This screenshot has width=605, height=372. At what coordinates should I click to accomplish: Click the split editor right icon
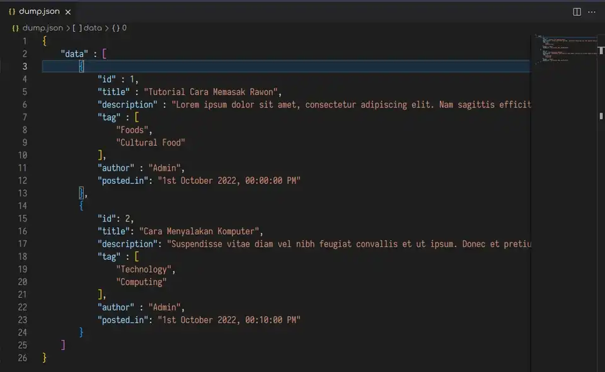click(577, 12)
